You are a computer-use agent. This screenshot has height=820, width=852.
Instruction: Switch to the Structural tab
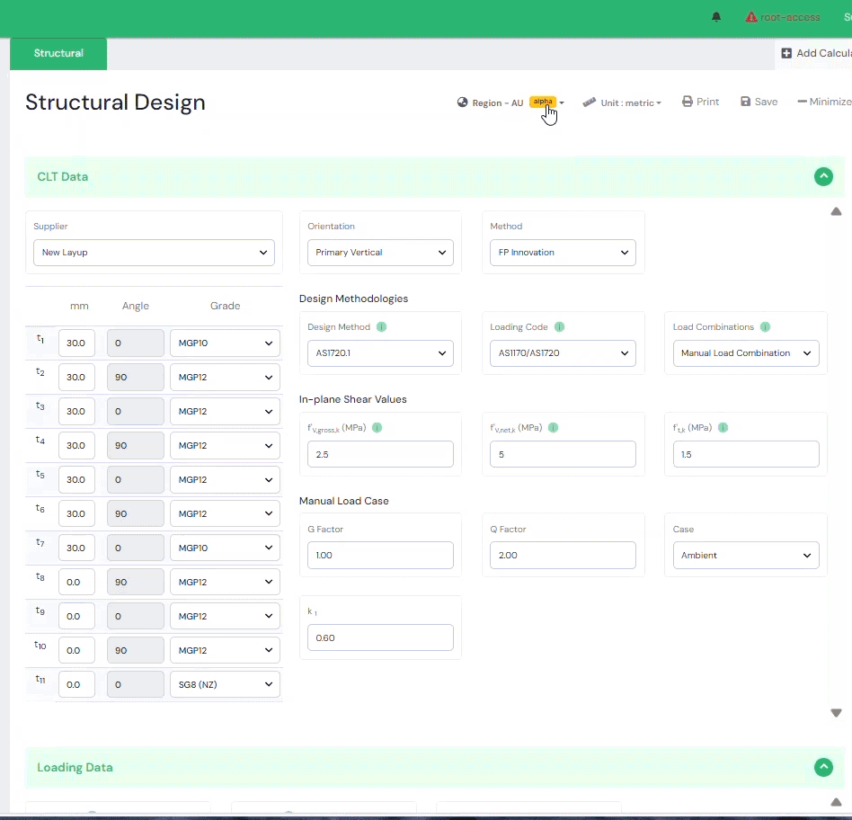58,54
